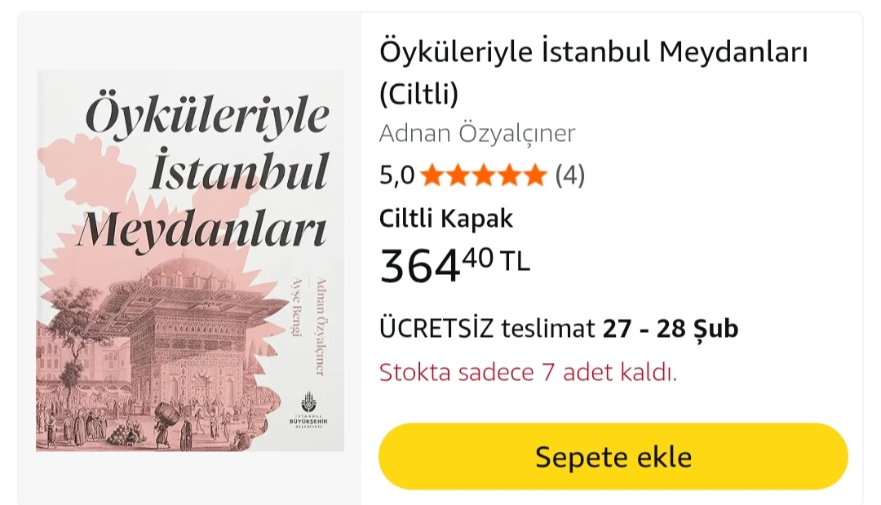This screenshot has height=505, width=881.
Task: Click the 5,0 rating score text
Action: (396, 175)
